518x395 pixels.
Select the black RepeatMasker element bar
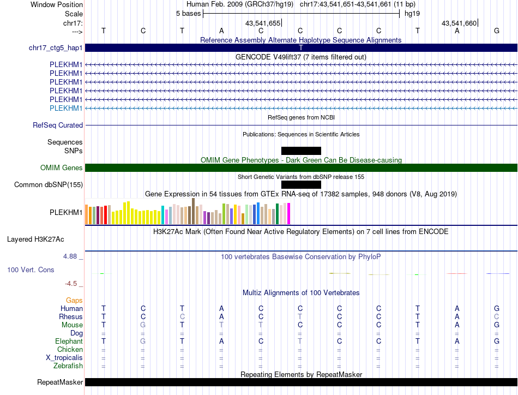tap(301, 382)
